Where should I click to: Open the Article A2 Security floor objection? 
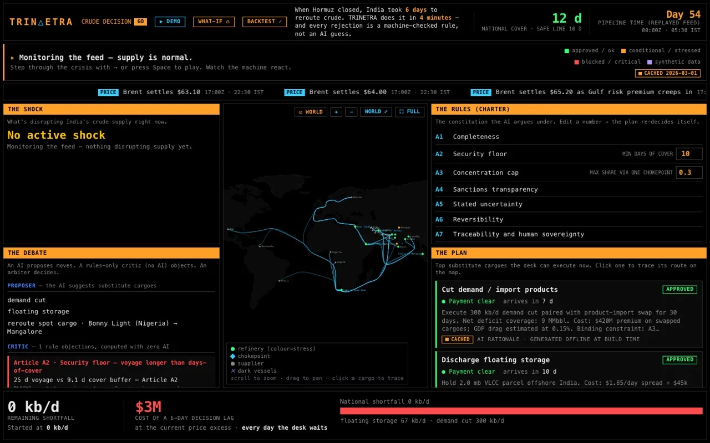point(111,372)
